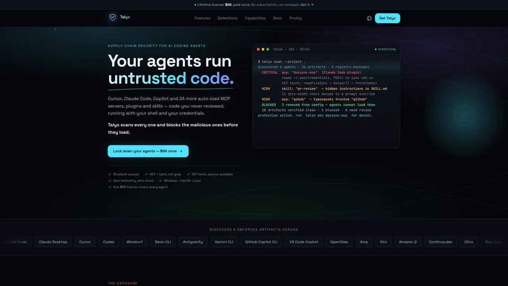Click the red terminal window dot
This screenshot has height=286, width=508.
(x=258, y=49)
